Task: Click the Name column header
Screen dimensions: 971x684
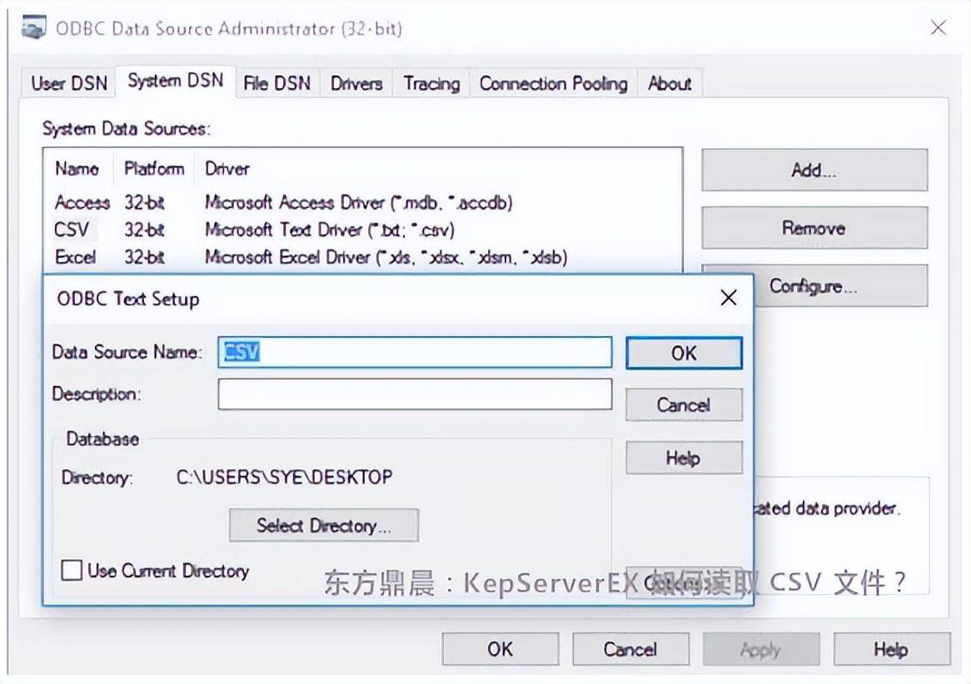Action: tap(77, 168)
